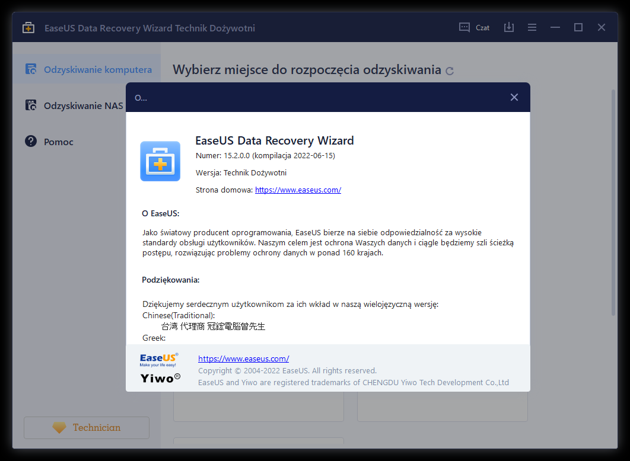Viewport: 630px width, 461px height.
Task: Click the import/download icon in title bar
Action: pos(509,27)
